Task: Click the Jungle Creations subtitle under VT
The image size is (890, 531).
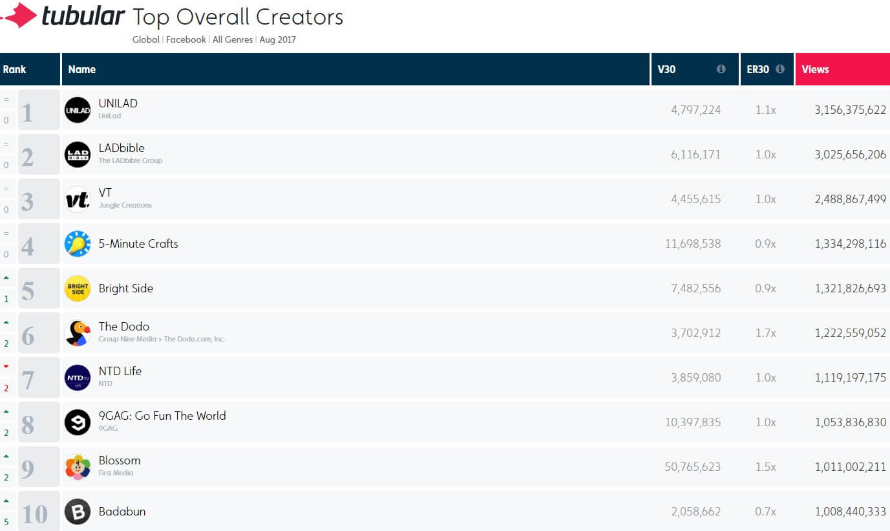Action: point(125,205)
